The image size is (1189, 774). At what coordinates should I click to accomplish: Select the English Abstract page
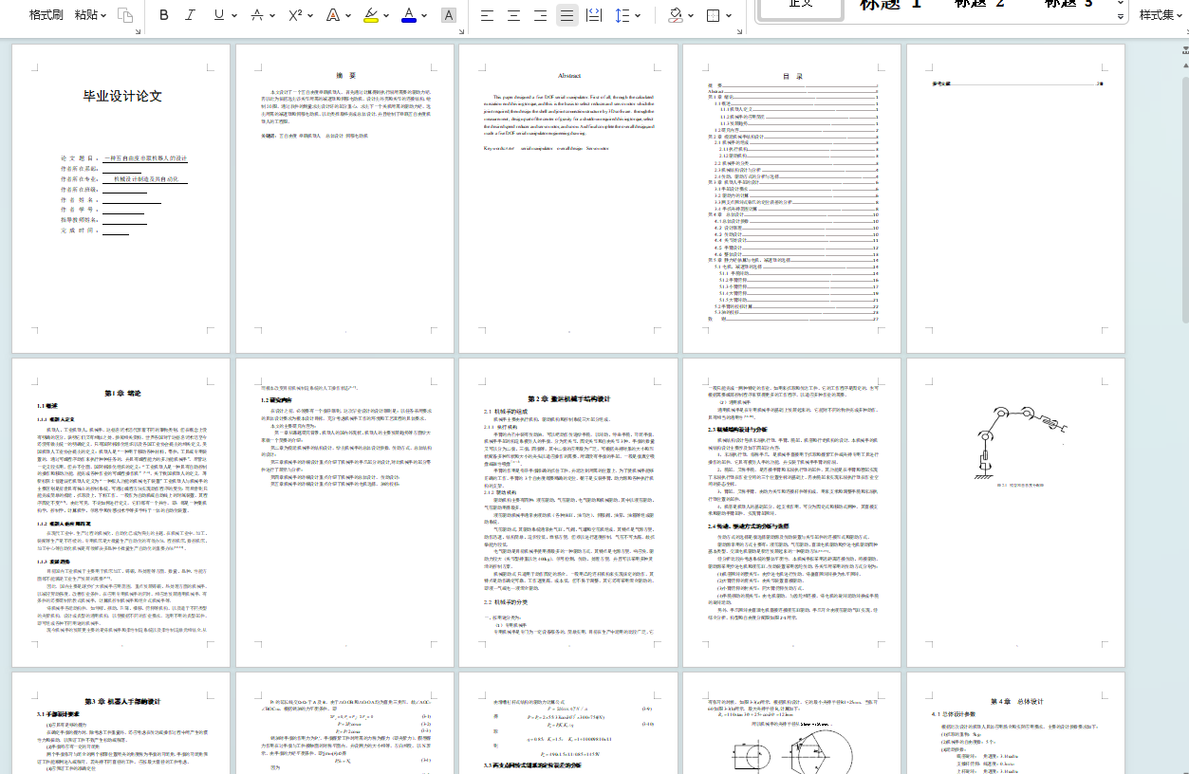[568, 199]
